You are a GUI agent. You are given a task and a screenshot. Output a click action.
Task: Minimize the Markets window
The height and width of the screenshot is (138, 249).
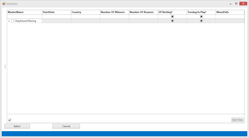tap(231, 4)
